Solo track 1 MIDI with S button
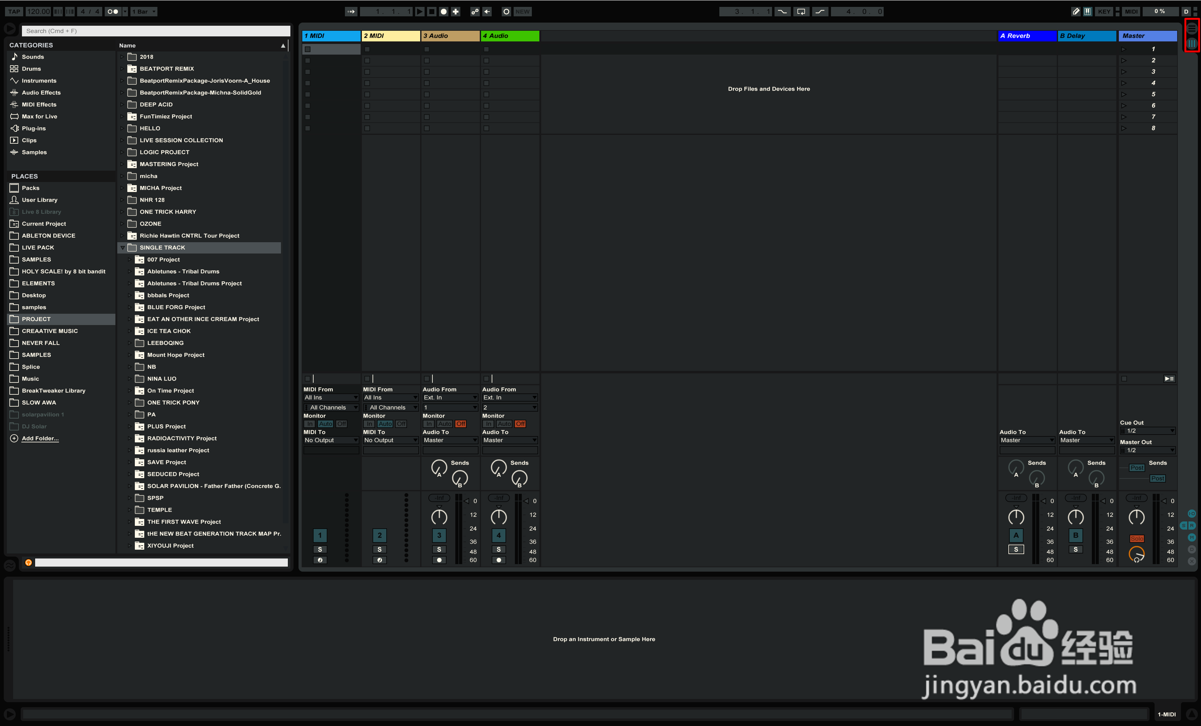This screenshot has height=726, width=1201. (x=320, y=549)
